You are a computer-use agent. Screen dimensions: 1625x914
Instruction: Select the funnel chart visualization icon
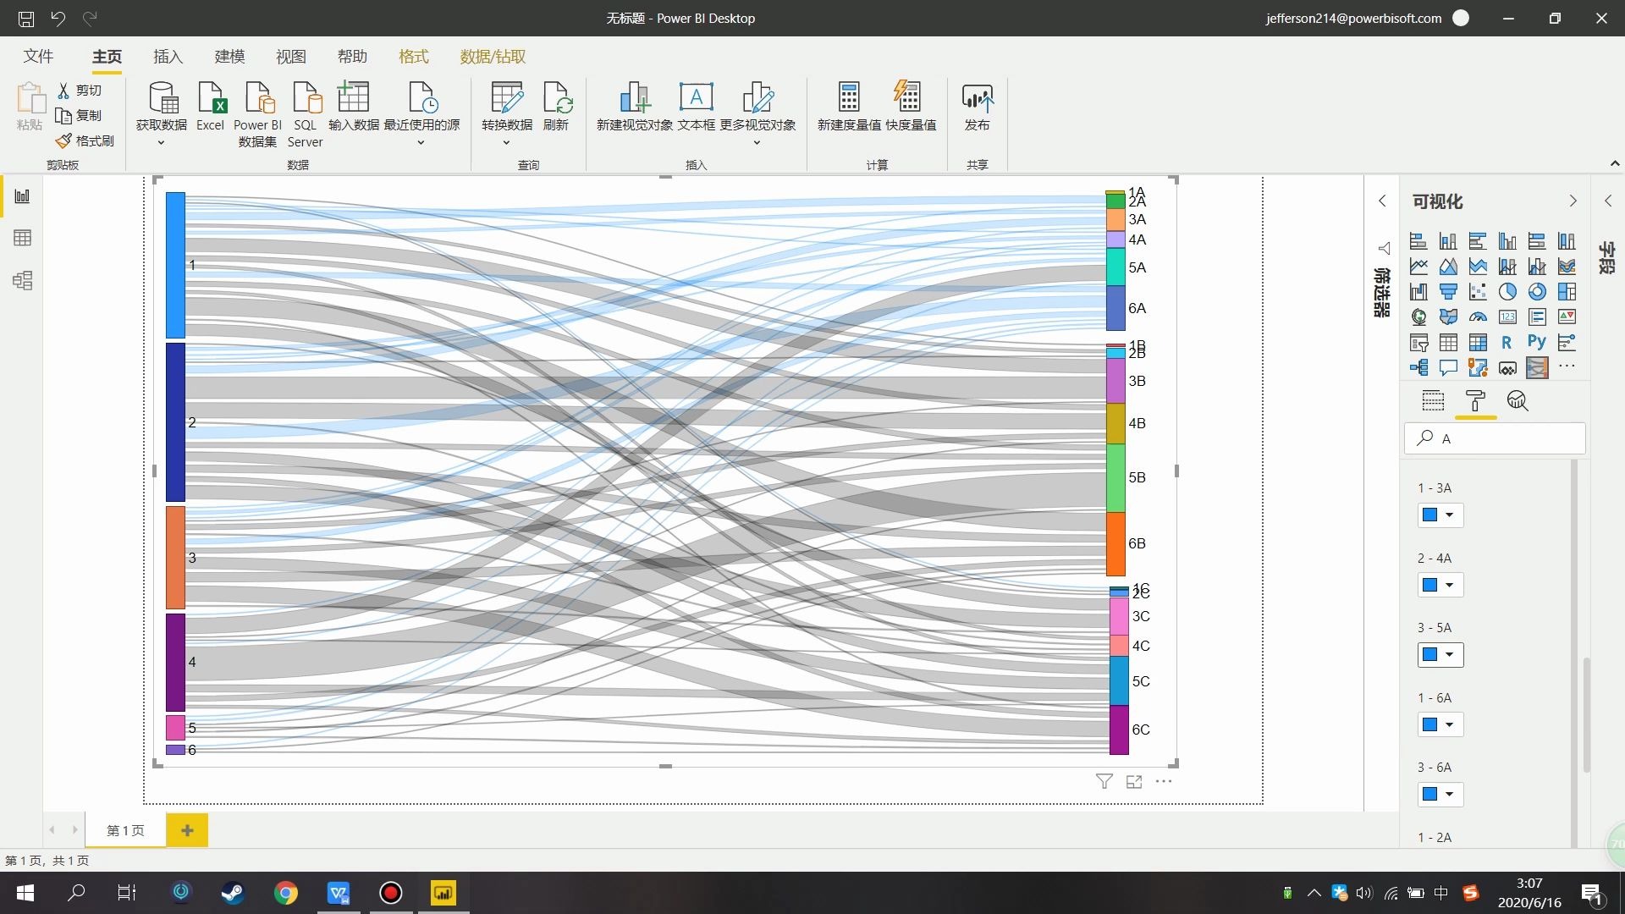point(1448,292)
